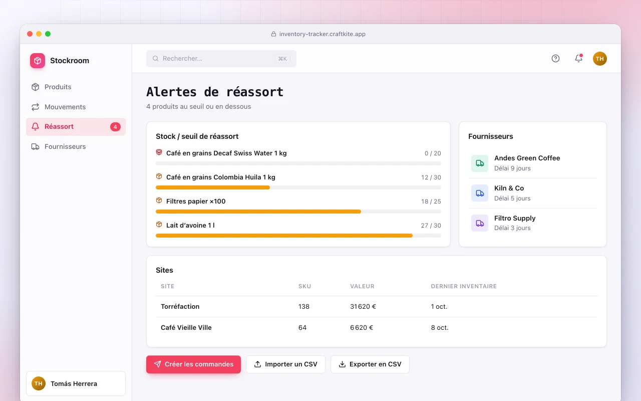
Task: Click the Colombia Huila stock progress bar
Action: tap(298, 187)
